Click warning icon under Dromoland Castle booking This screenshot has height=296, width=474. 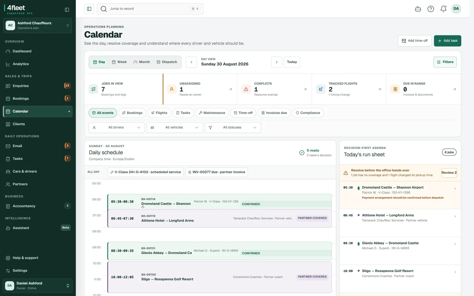143,207
